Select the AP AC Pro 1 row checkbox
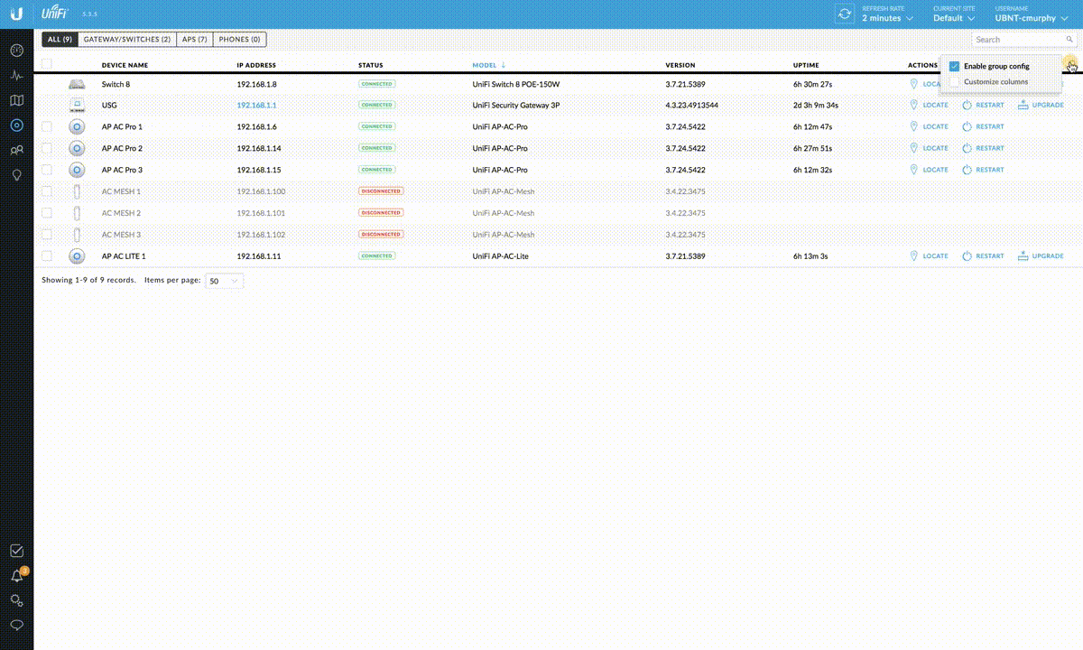The height and width of the screenshot is (650, 1083). (47, 126)
